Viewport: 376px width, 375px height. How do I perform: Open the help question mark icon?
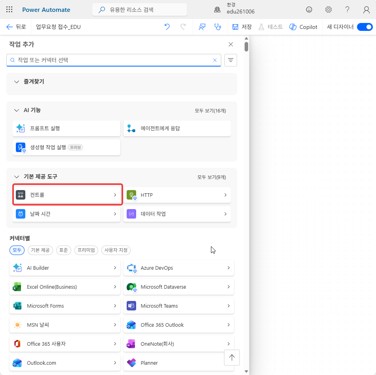tap(347, 10)
